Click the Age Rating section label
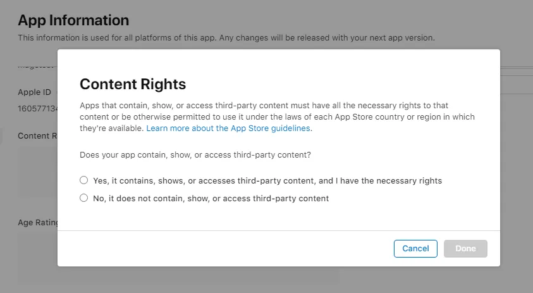This screenshot has height=293, width=533. (x=38, y=223)
